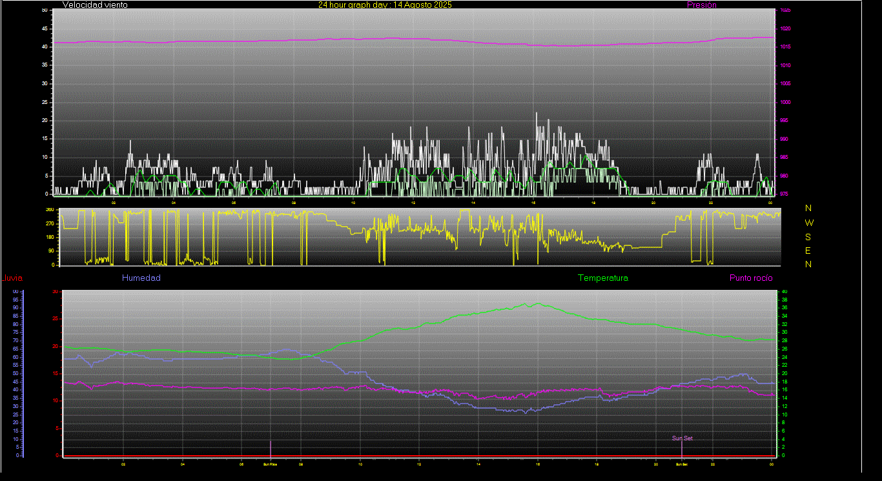Click the green 'Temperatura' label
Image resolution: width=882 pixels, height=481 pixels.
coord(603,278)
